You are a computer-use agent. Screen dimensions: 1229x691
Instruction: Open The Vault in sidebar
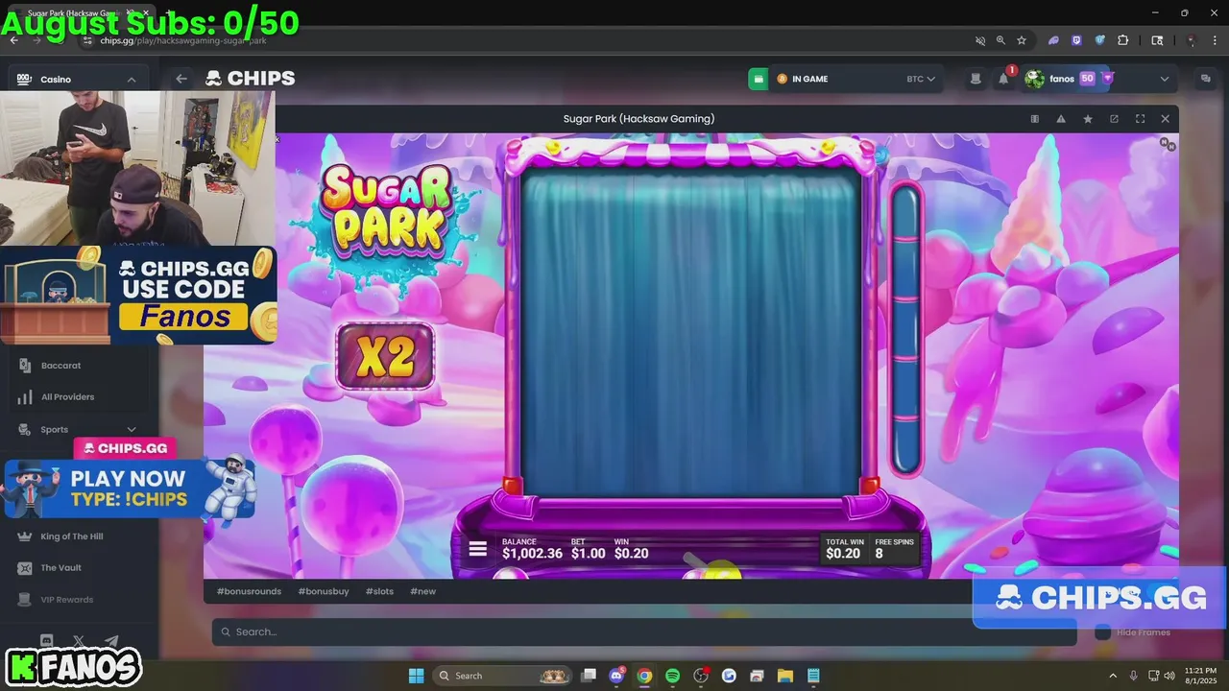tap(60, 567)
